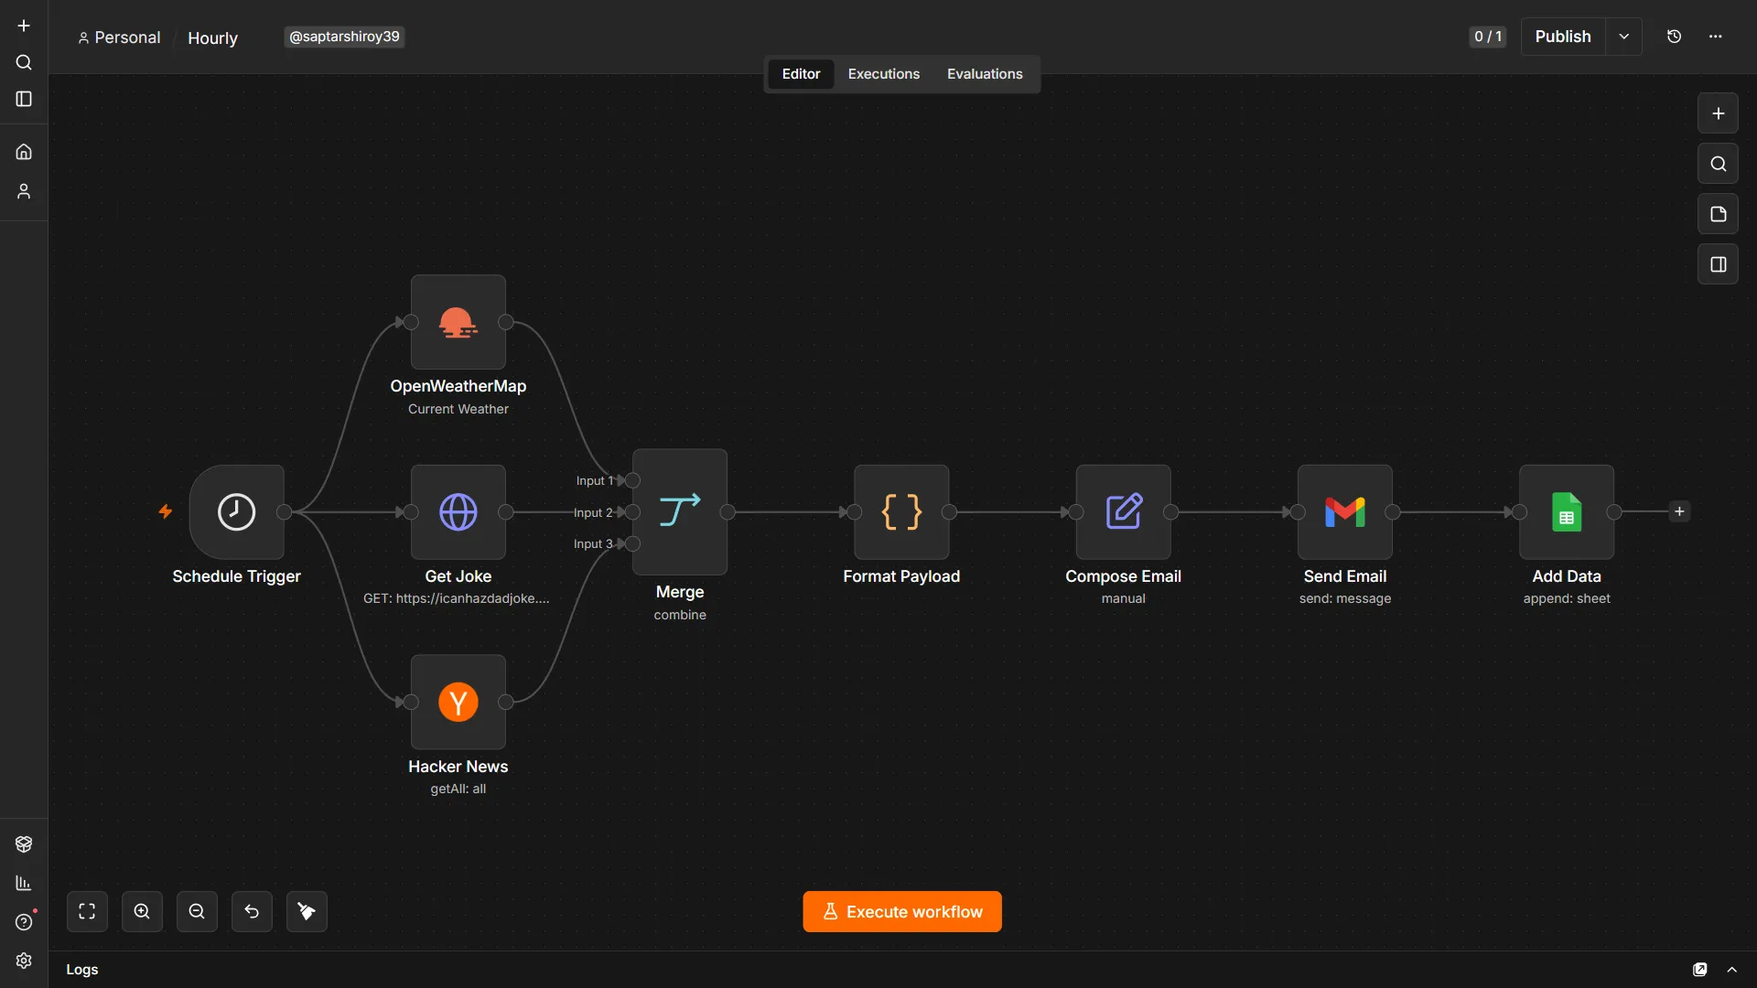Click the tidy up workflow icon

click(x=307, y=911)
